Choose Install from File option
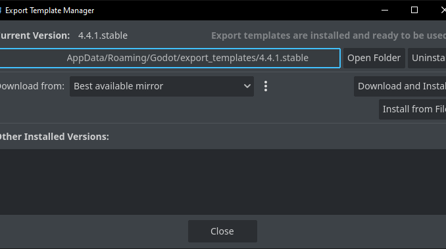Viewport: 446px width, 249px height. coord(412,109)
